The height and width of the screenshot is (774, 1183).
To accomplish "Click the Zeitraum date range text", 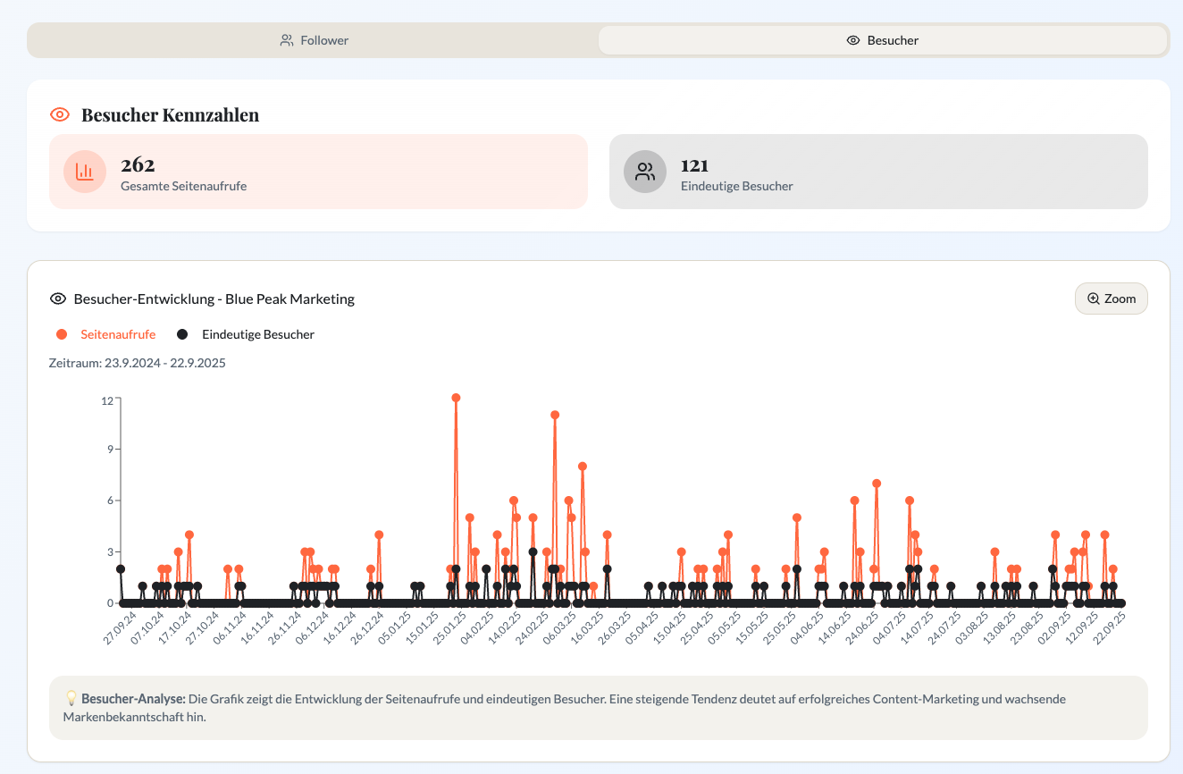I will coord(138,363).
